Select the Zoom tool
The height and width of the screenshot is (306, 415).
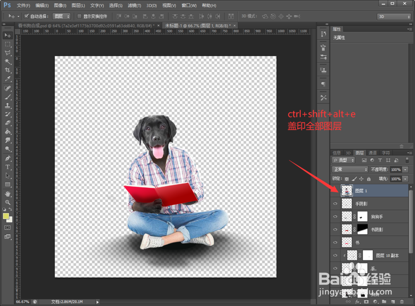pos(7,202)
